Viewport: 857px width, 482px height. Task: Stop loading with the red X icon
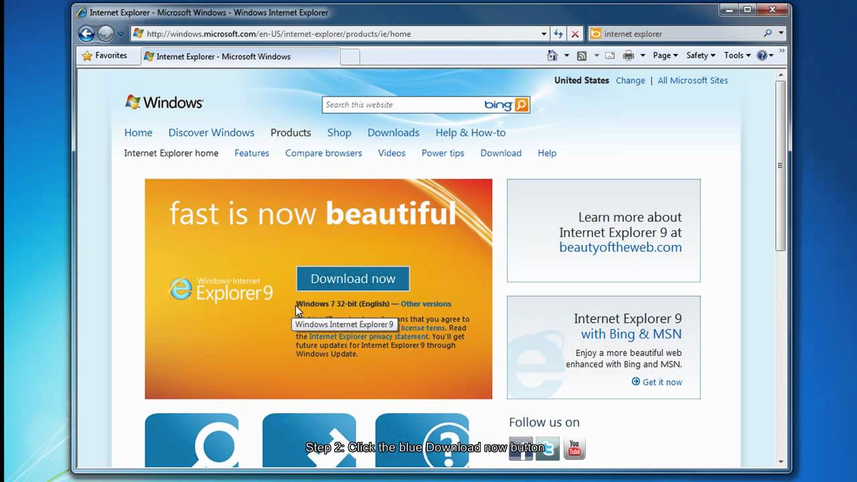(574, 33)
